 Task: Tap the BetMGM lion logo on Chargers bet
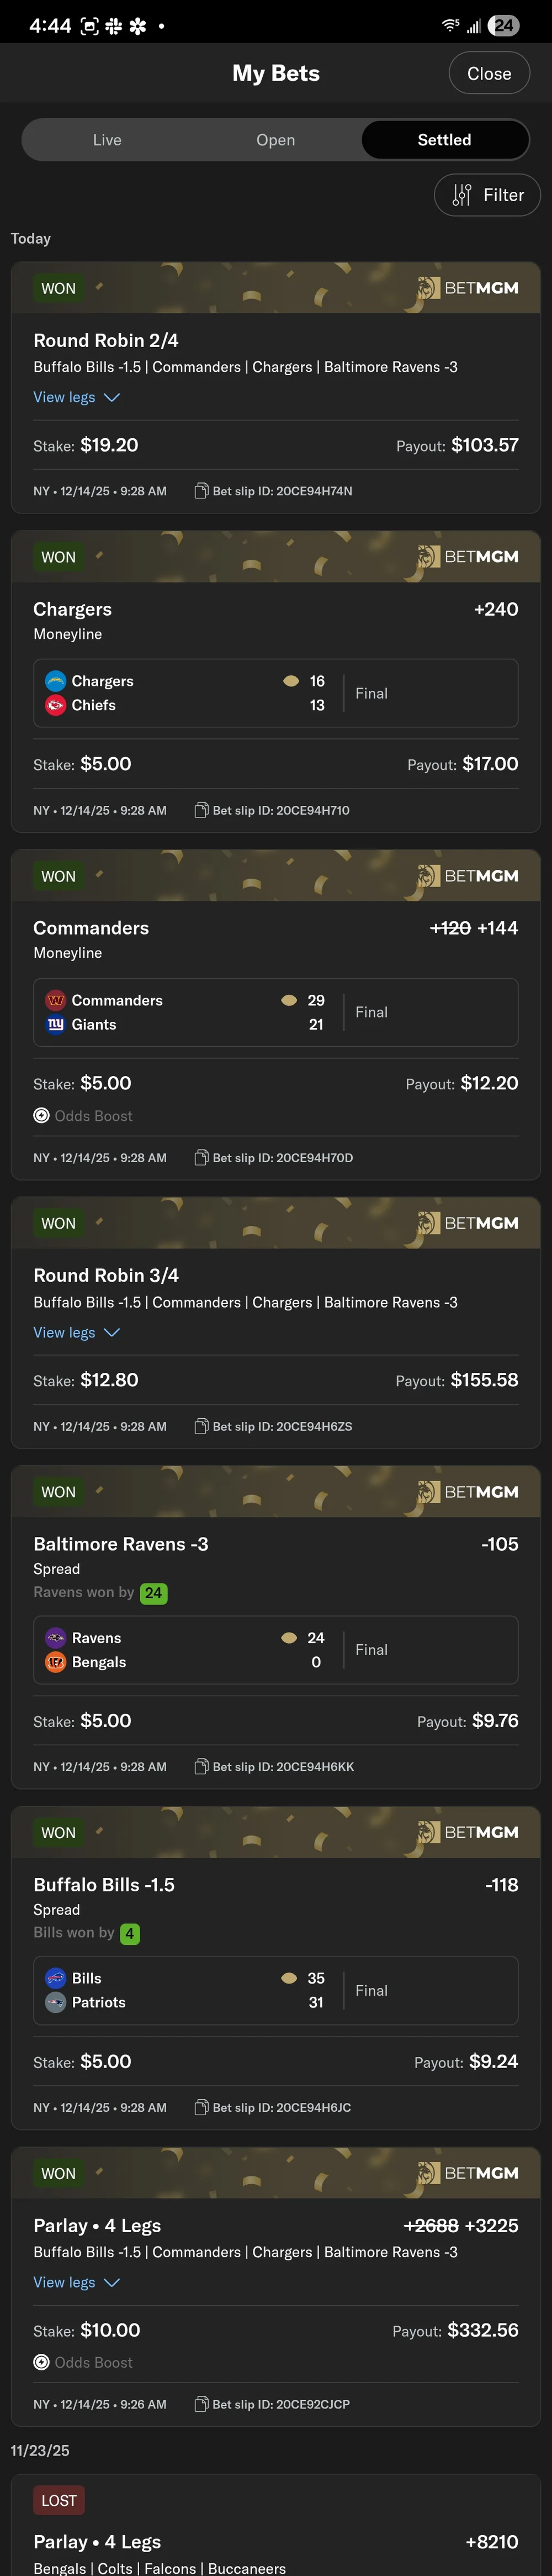[429, 557]
